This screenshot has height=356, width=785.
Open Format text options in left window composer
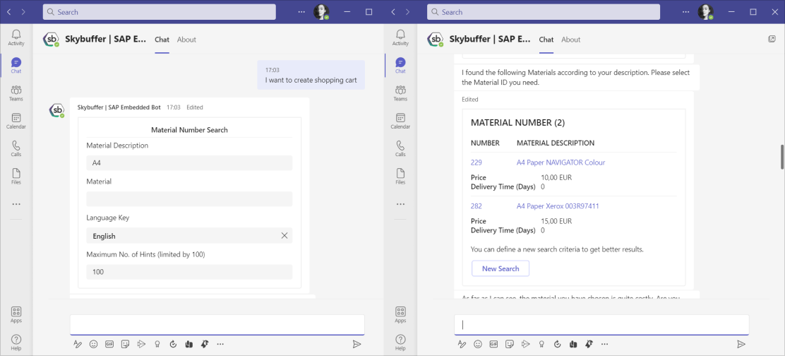coord(77,344)
